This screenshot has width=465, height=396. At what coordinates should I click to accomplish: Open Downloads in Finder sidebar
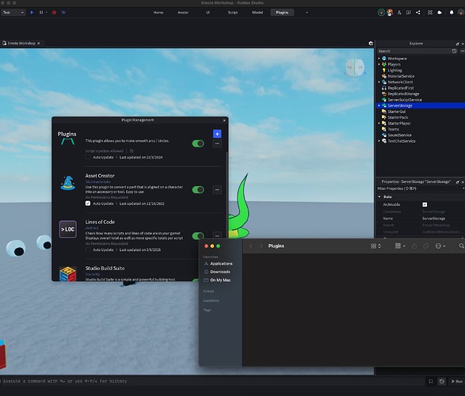220,272
